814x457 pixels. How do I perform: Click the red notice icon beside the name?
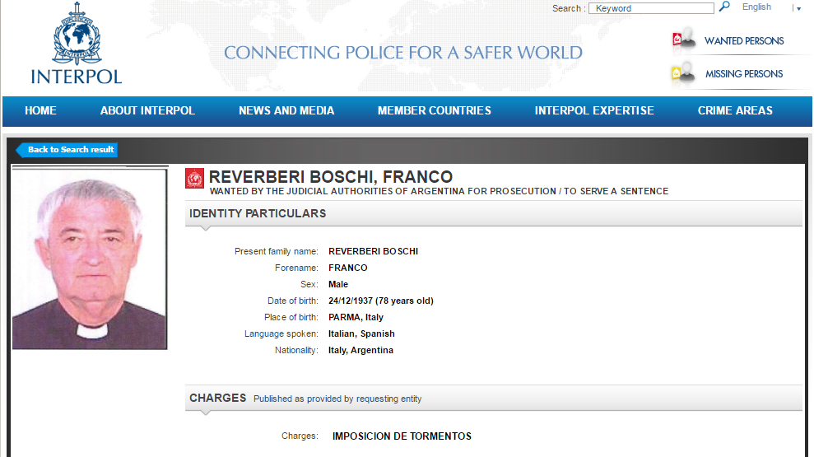click(195, 178)
